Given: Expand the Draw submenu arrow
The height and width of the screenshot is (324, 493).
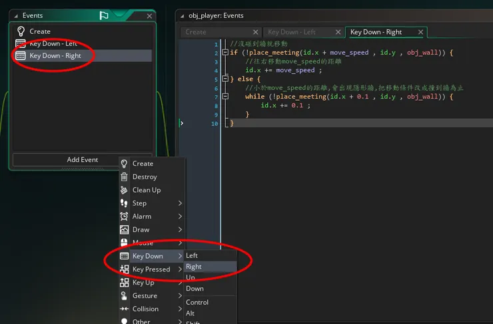Looking at the screenshot, I should coord(180,229).
